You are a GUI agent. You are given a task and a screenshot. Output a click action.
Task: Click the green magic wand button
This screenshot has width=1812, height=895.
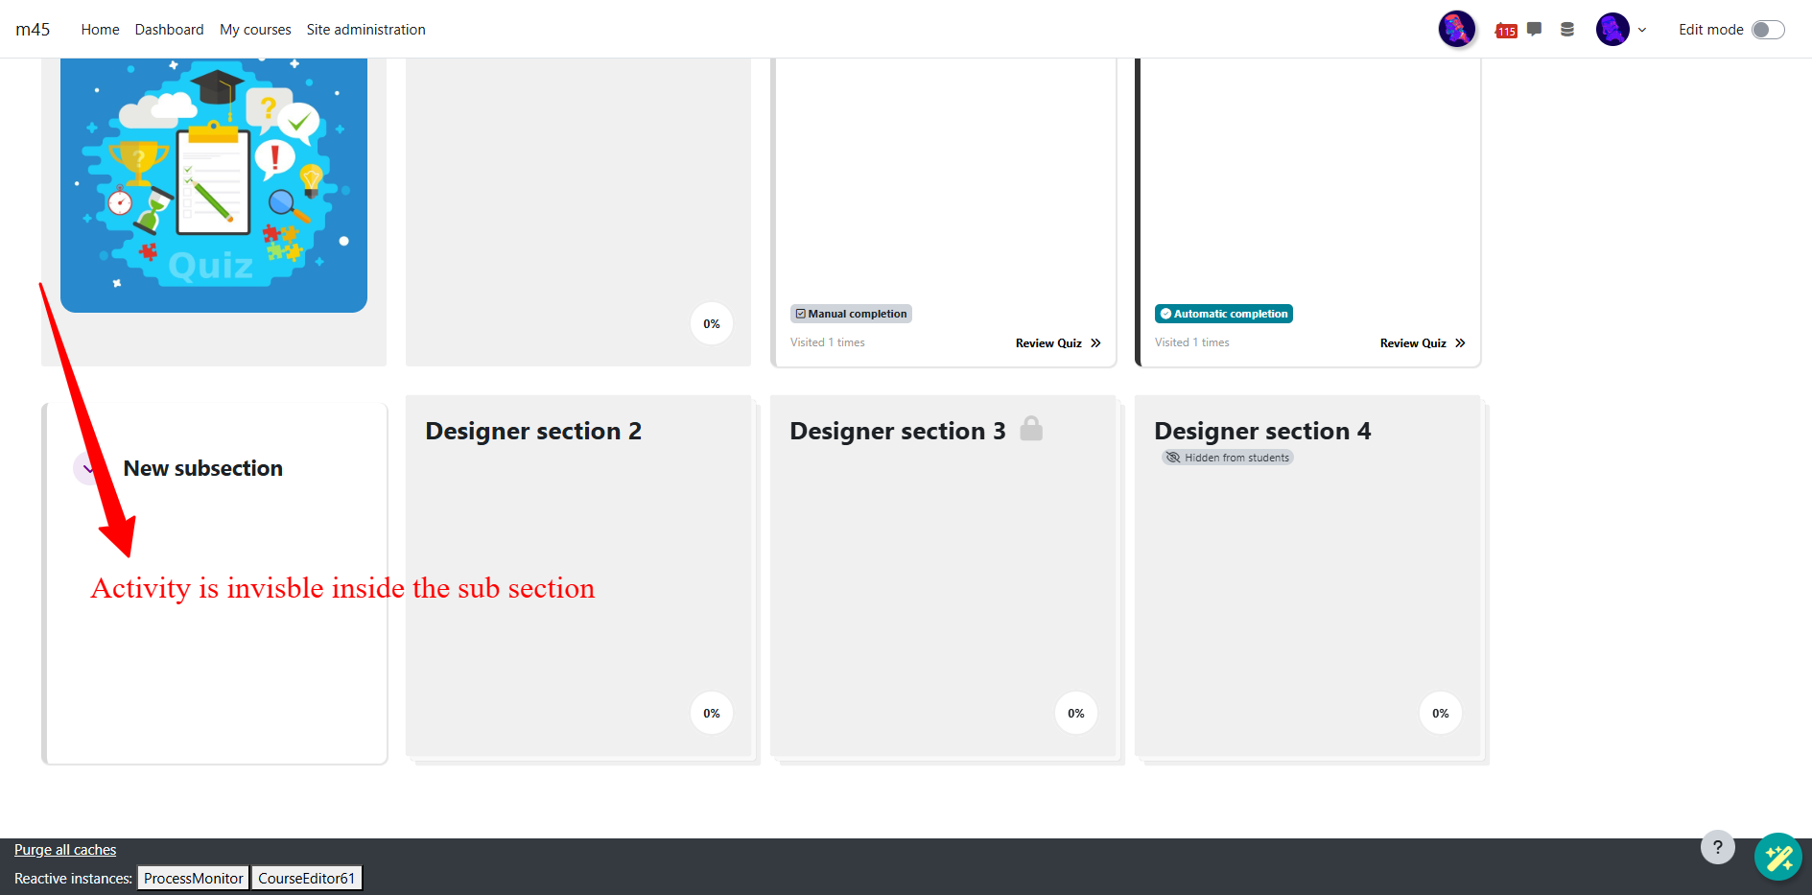1777,856
